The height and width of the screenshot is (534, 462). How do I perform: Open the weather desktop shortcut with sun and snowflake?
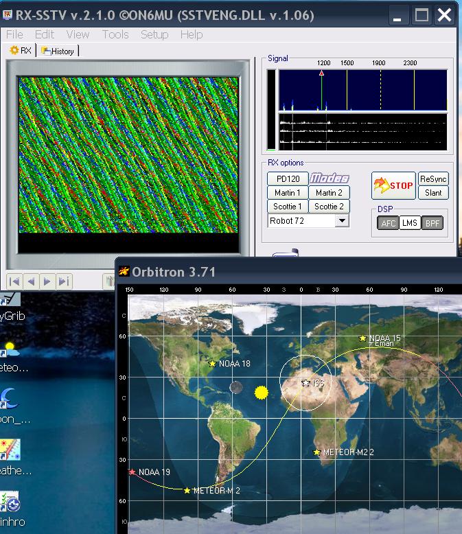10,450
